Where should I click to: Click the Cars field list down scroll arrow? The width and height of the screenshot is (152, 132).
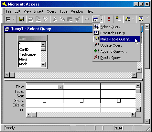43,65
